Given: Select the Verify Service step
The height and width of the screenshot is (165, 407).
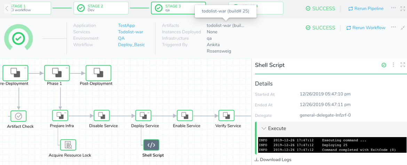Looking at the screenshot, I should pos(226,115).
